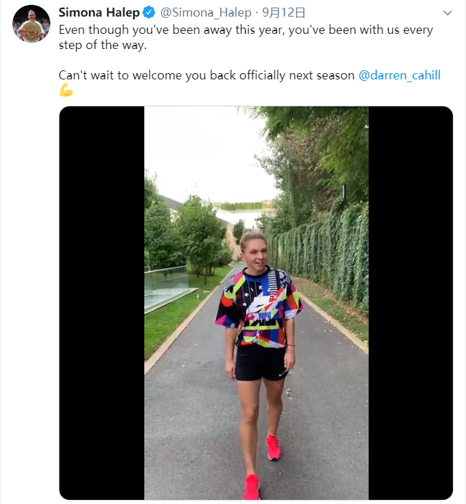Click the right black bar of video
This screenshot has height=504, width=466.
[410, 303]
